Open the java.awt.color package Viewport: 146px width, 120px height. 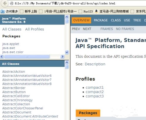[13, 52]
